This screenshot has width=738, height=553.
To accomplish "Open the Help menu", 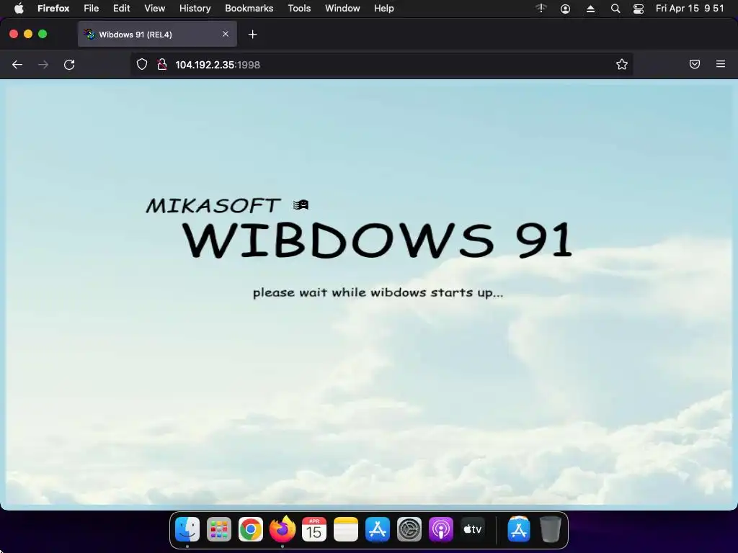I will (x=383, y=9).
